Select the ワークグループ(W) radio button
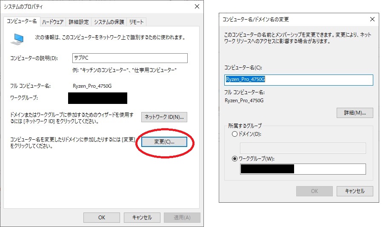The width and height of the screenshot is (389, 227). click(235, 159)
